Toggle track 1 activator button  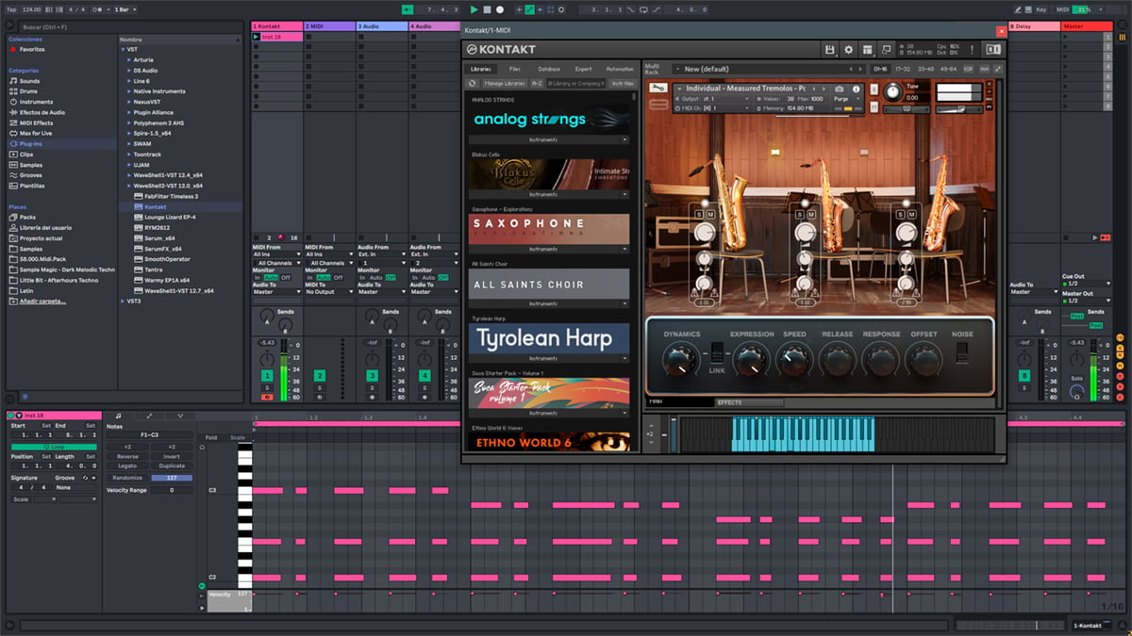point(267,376)
